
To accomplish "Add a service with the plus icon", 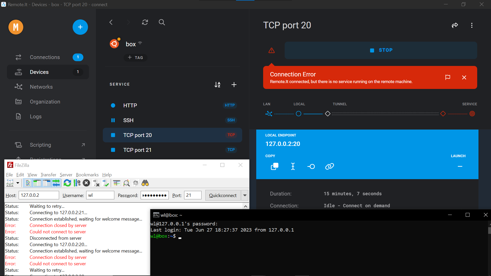I will tap(234, 85).
